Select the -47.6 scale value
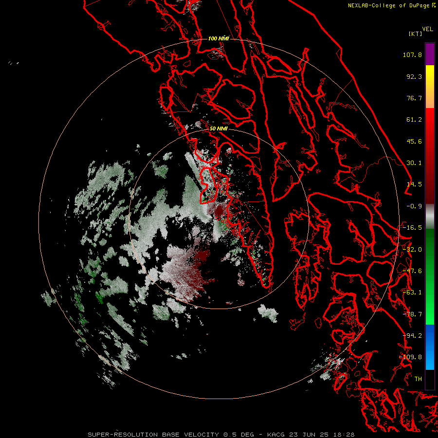The height and width of the screenshot is (438, 438). coord(412,271)
